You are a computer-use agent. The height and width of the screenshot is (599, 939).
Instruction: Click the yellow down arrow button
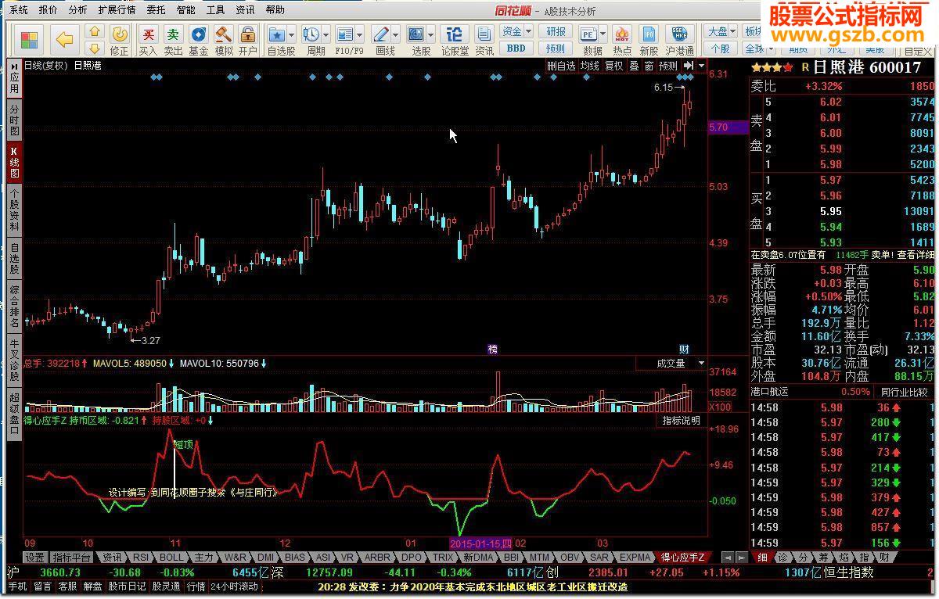[94, 48]
